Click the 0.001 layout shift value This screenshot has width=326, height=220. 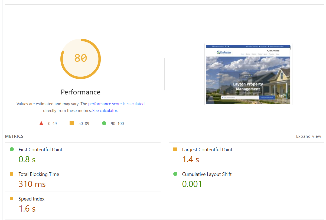click(x=192, y=184)
